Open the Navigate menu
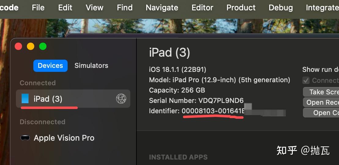 tap(162, 8)
